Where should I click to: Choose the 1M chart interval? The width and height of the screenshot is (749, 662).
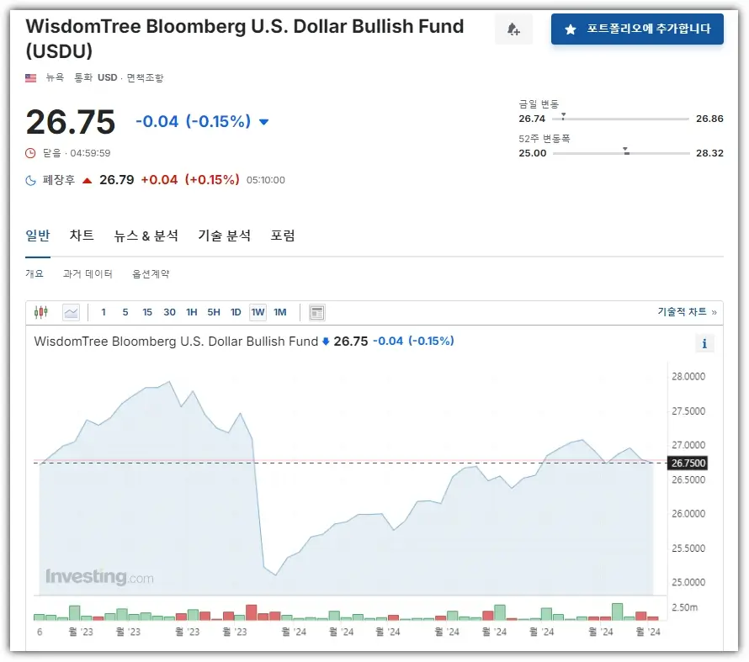(280, 312)
